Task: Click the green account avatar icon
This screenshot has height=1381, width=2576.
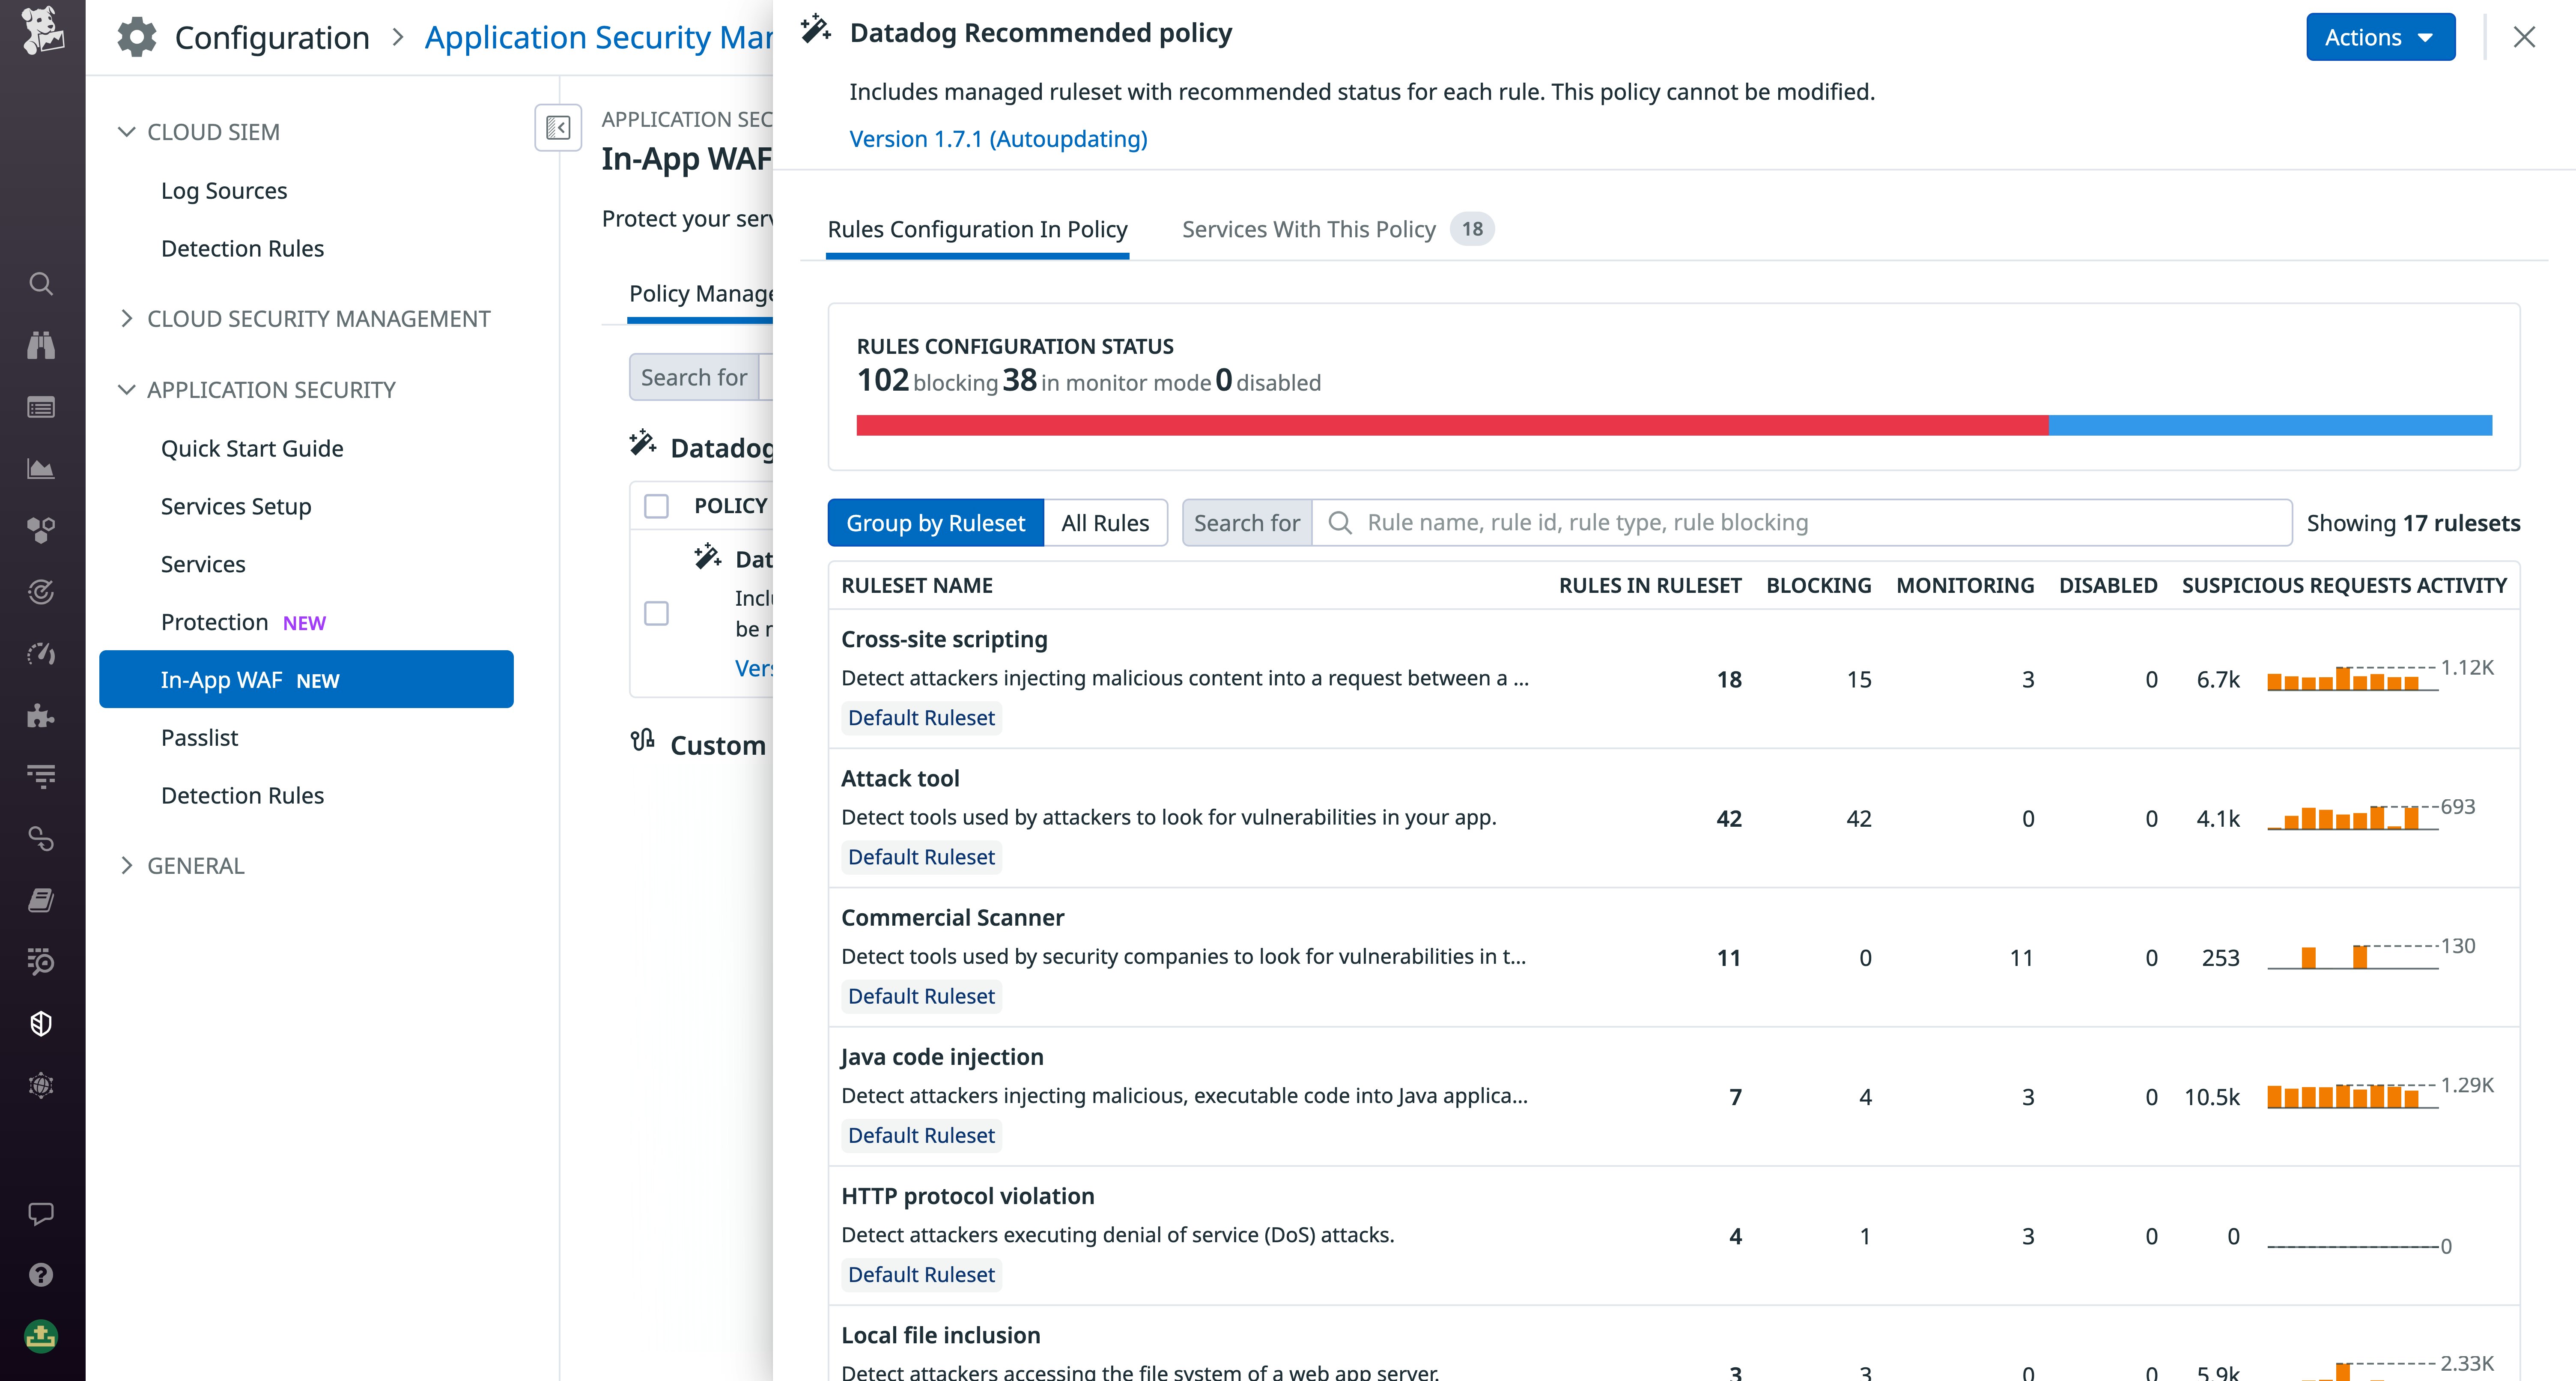Action: click(41, 1337)
